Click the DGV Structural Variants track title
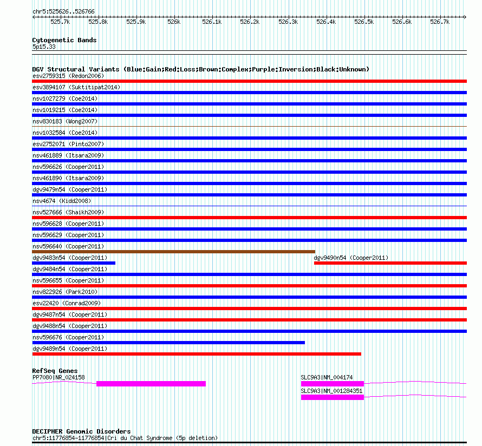This screenshot has height=446, width=482. [x=200, y=69]
